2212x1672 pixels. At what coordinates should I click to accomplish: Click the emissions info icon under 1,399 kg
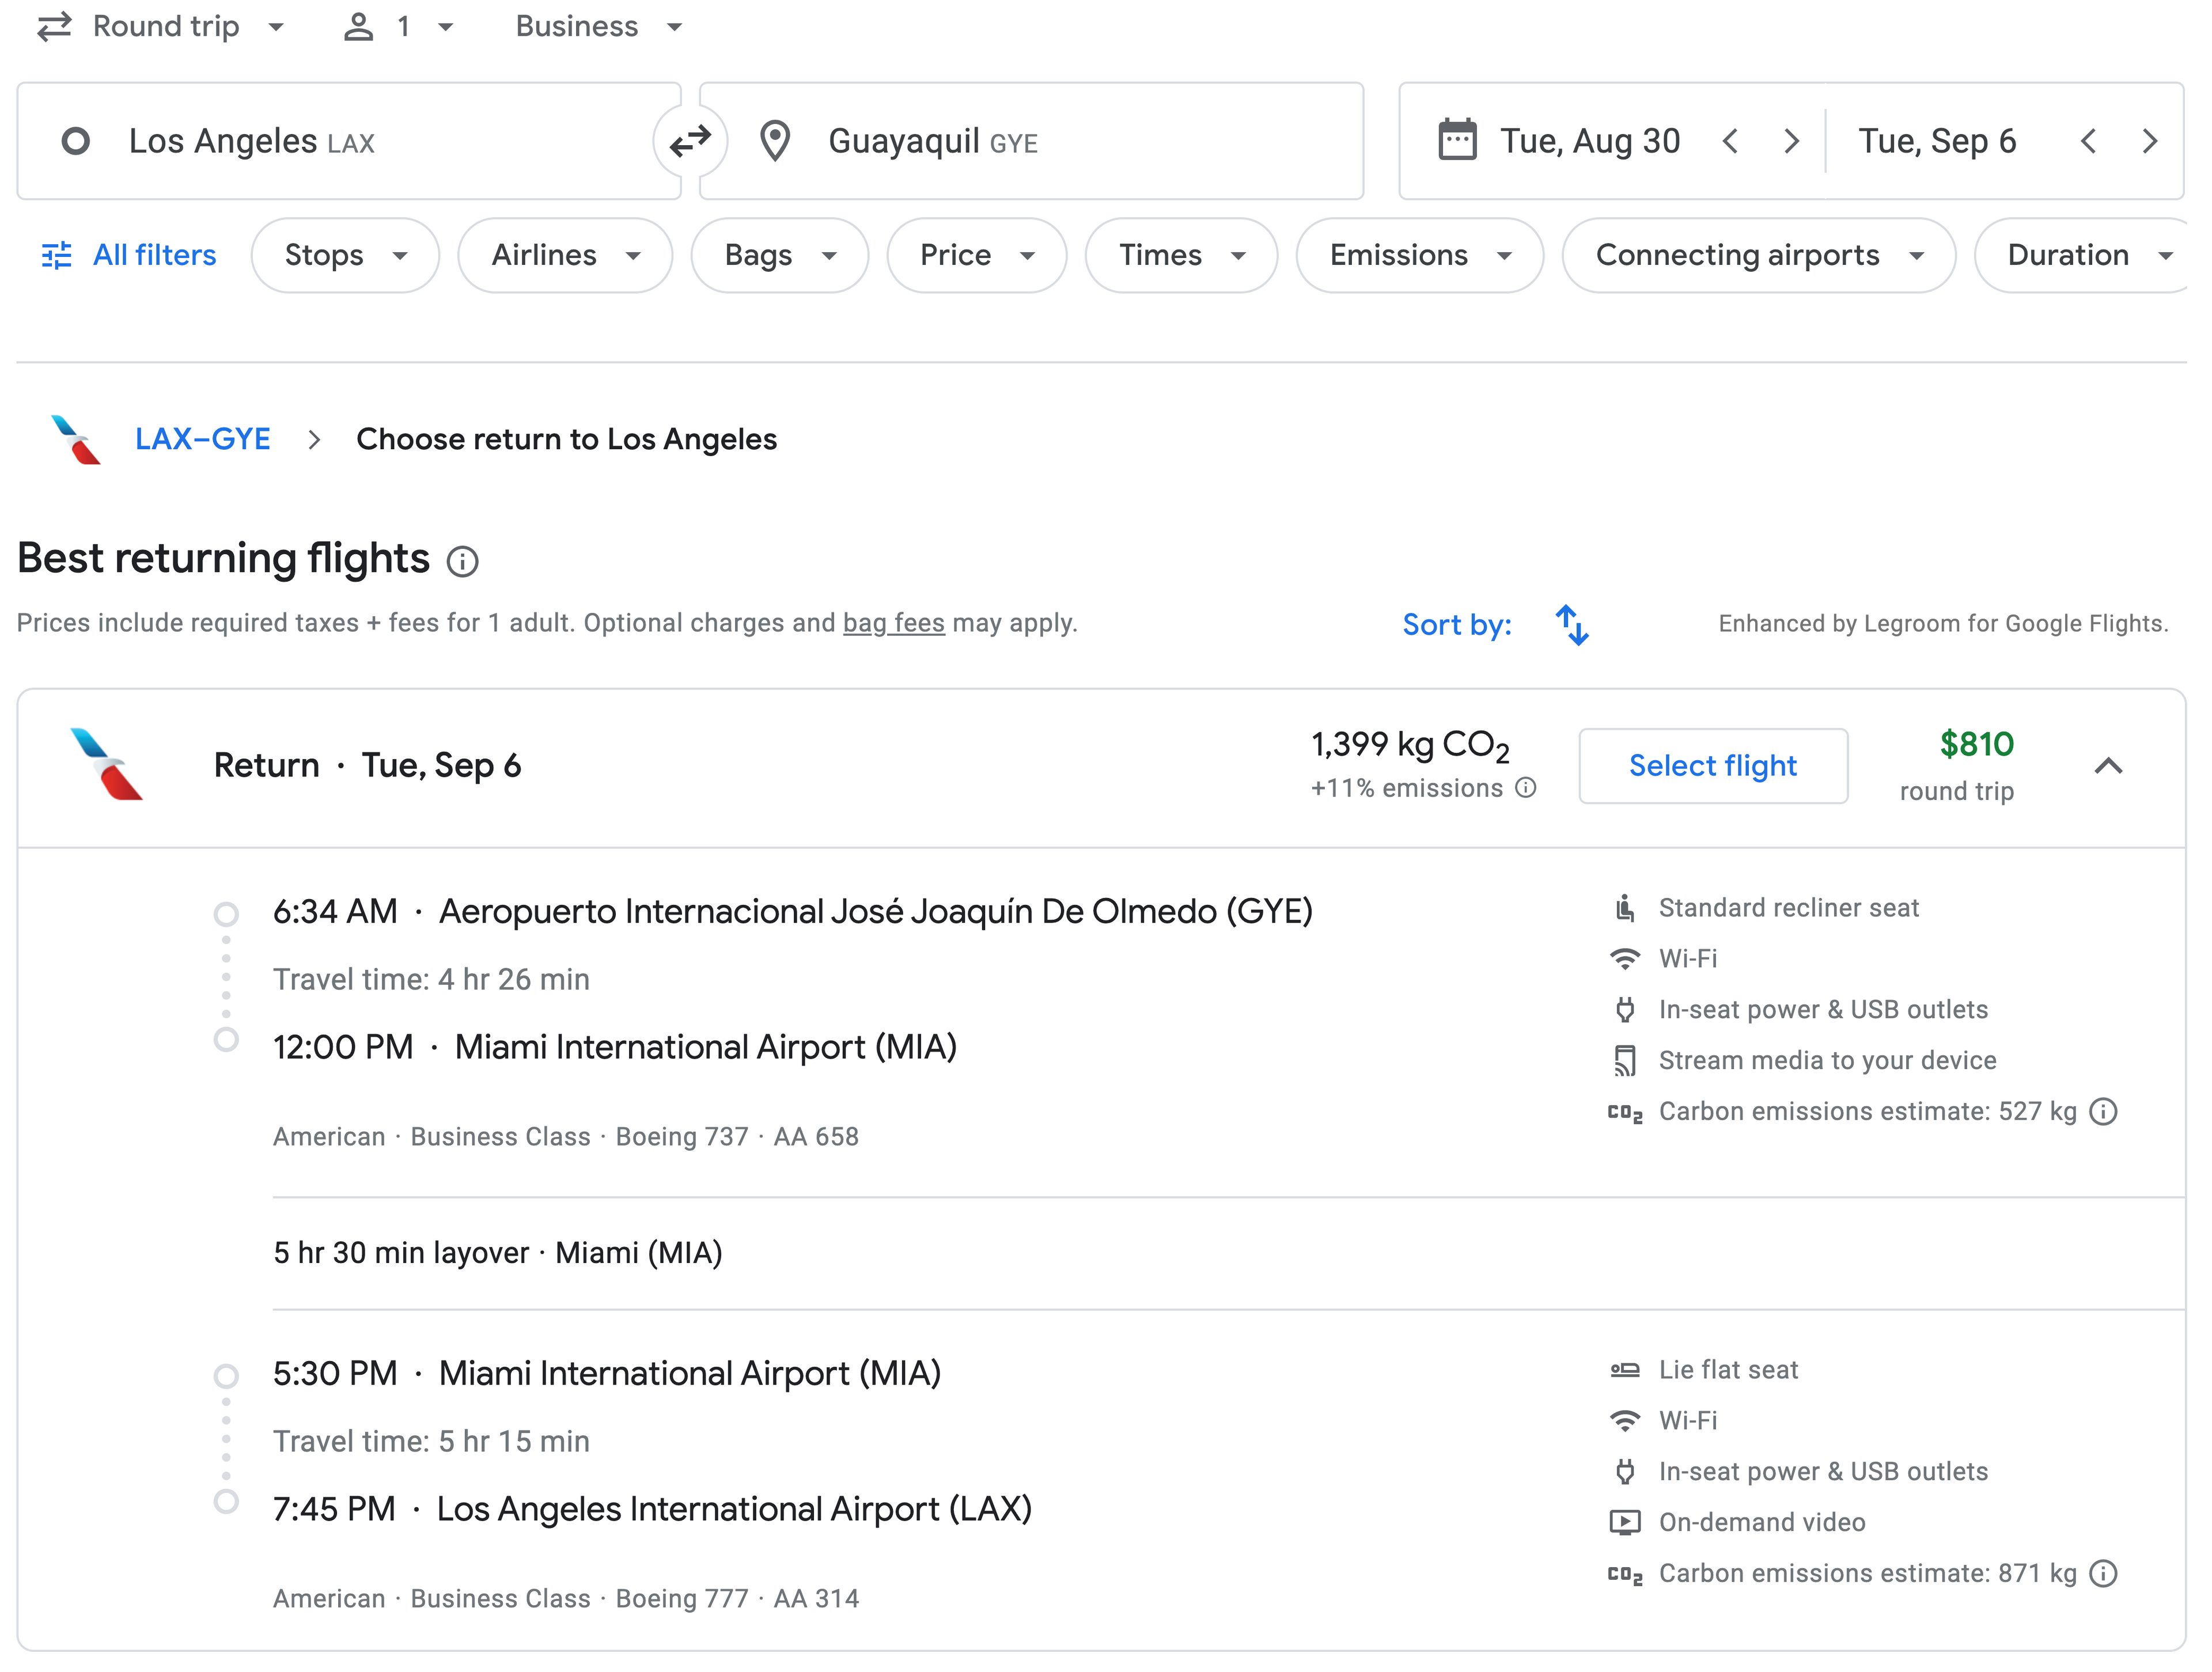point(1525,788)
